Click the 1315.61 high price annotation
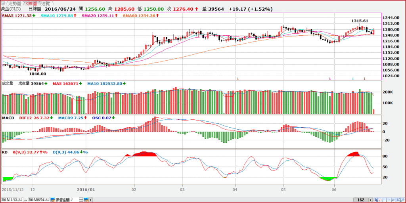The image size is (406, 203). [360, 21]
